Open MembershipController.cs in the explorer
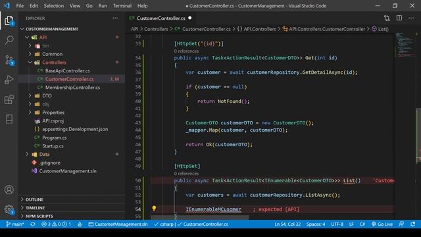 click(72, 88)
